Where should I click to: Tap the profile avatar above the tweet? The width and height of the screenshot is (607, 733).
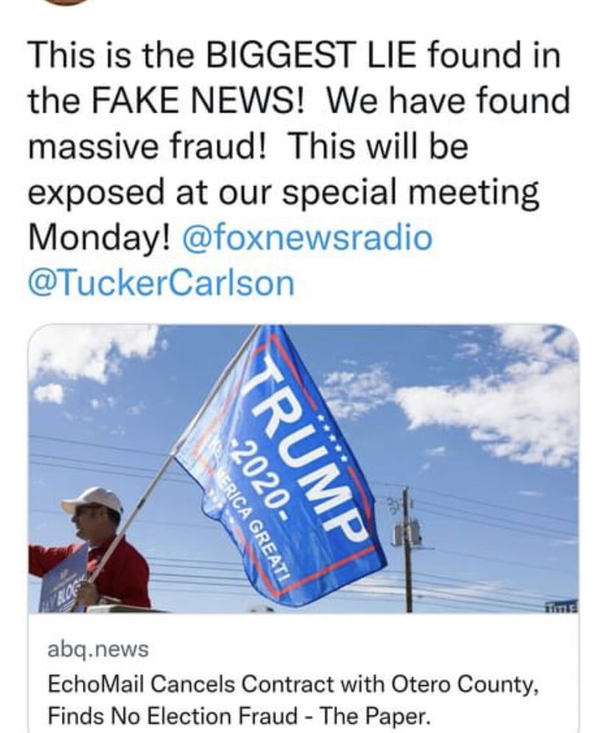point(65,2)
